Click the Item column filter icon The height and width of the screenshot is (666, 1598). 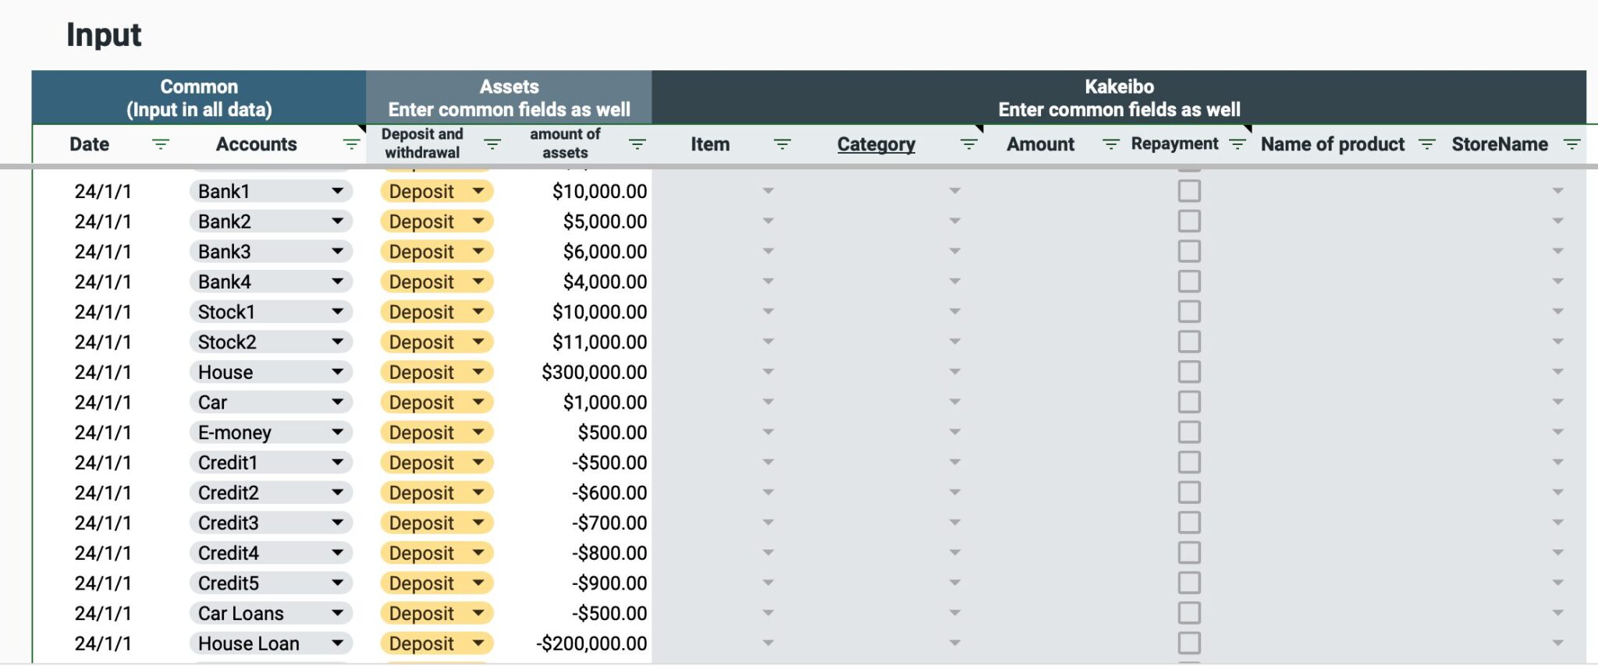click(780, 143)
